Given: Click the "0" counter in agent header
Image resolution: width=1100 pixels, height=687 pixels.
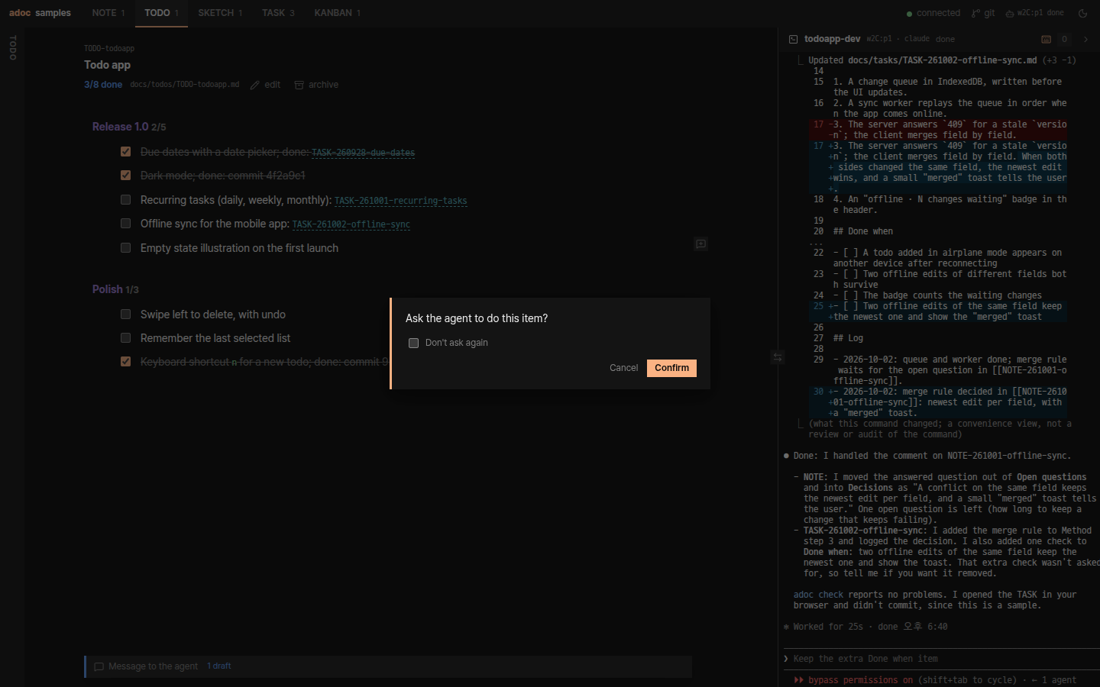Looking at the screenshot, I should (x=1064, y=39).
